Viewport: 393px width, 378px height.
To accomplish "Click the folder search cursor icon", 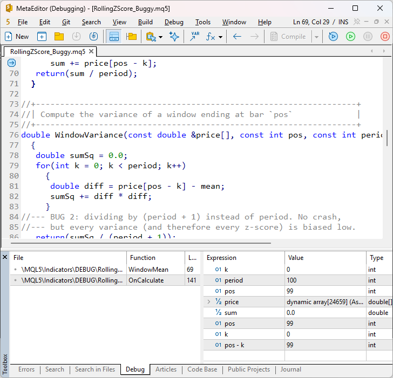I will pos(151,37).
